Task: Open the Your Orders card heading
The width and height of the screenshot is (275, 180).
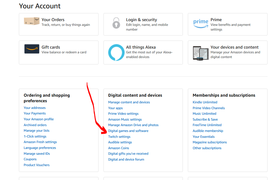Action: point(53,20)
